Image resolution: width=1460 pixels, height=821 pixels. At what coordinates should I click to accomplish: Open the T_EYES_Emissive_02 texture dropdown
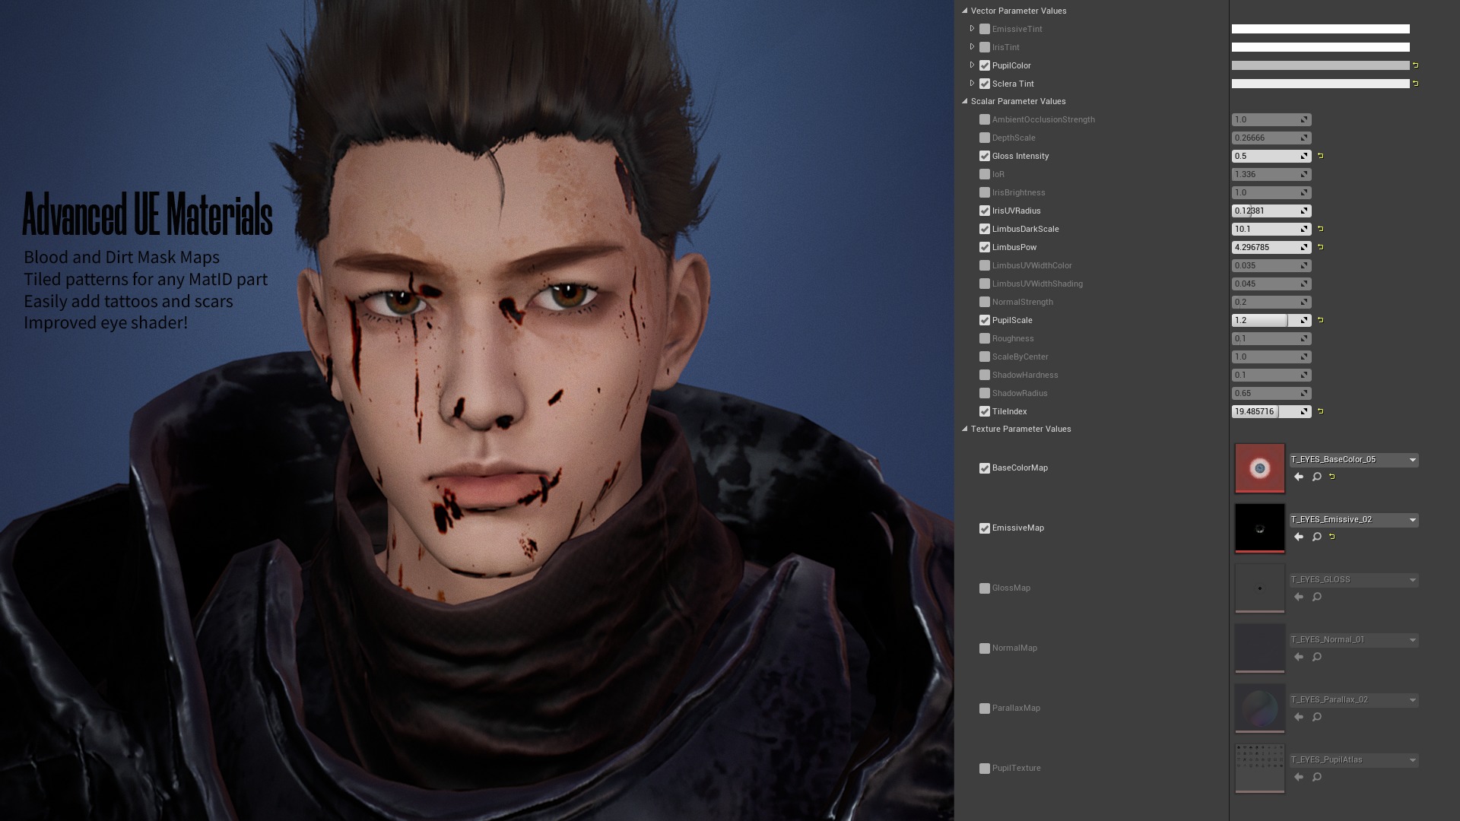[x=1354, y=520]
